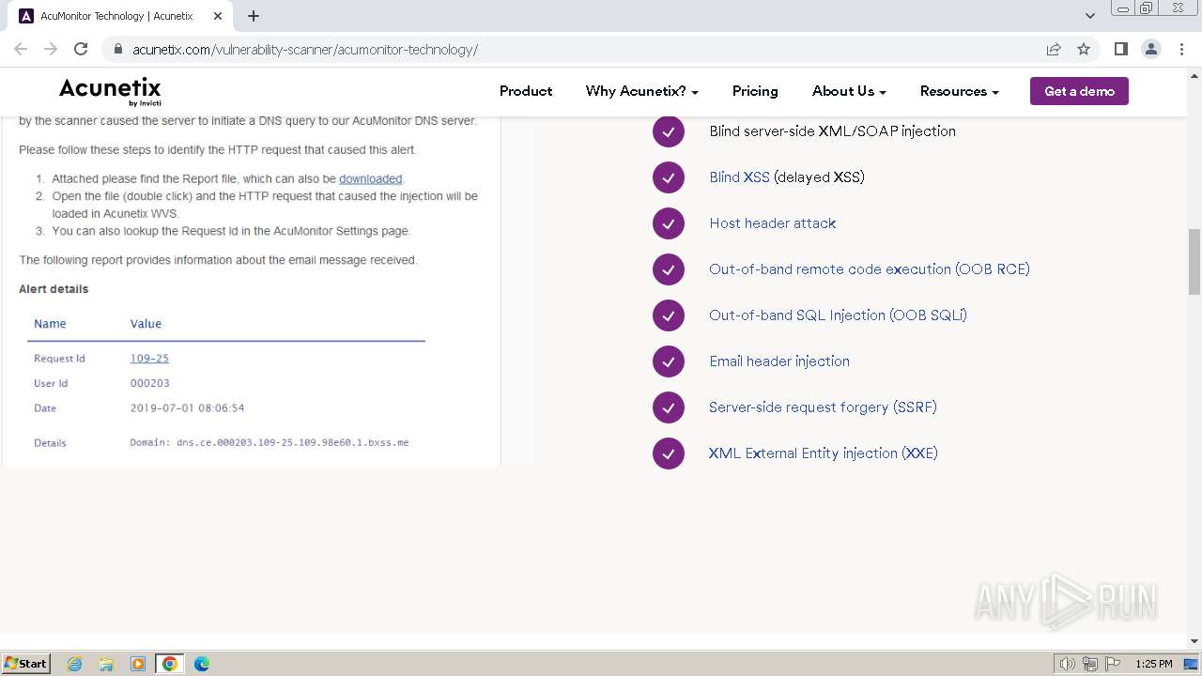Toggle the browser side panel icon
Image resolution: width=1202 pixels, height=676 pixels.
point(1120,49)
